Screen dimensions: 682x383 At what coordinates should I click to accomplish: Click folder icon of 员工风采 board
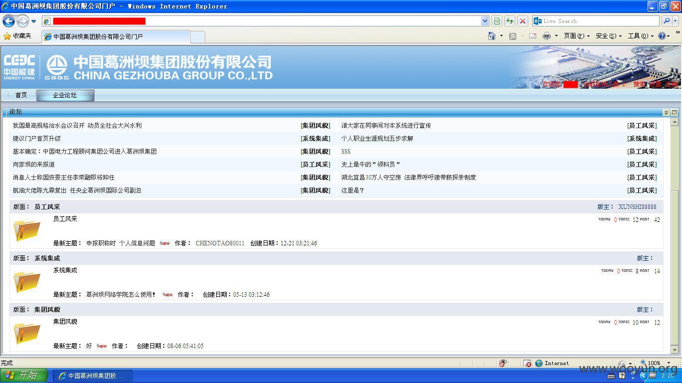click(x=26, y=230)
